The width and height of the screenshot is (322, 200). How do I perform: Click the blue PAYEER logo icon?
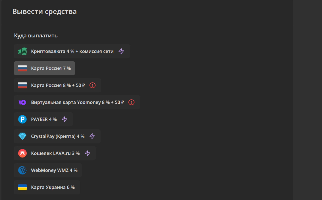pyautogui.click(x=22, y=119)
